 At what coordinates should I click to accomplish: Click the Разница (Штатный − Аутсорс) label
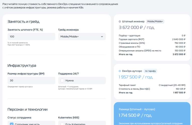click(x=137, y=109)
